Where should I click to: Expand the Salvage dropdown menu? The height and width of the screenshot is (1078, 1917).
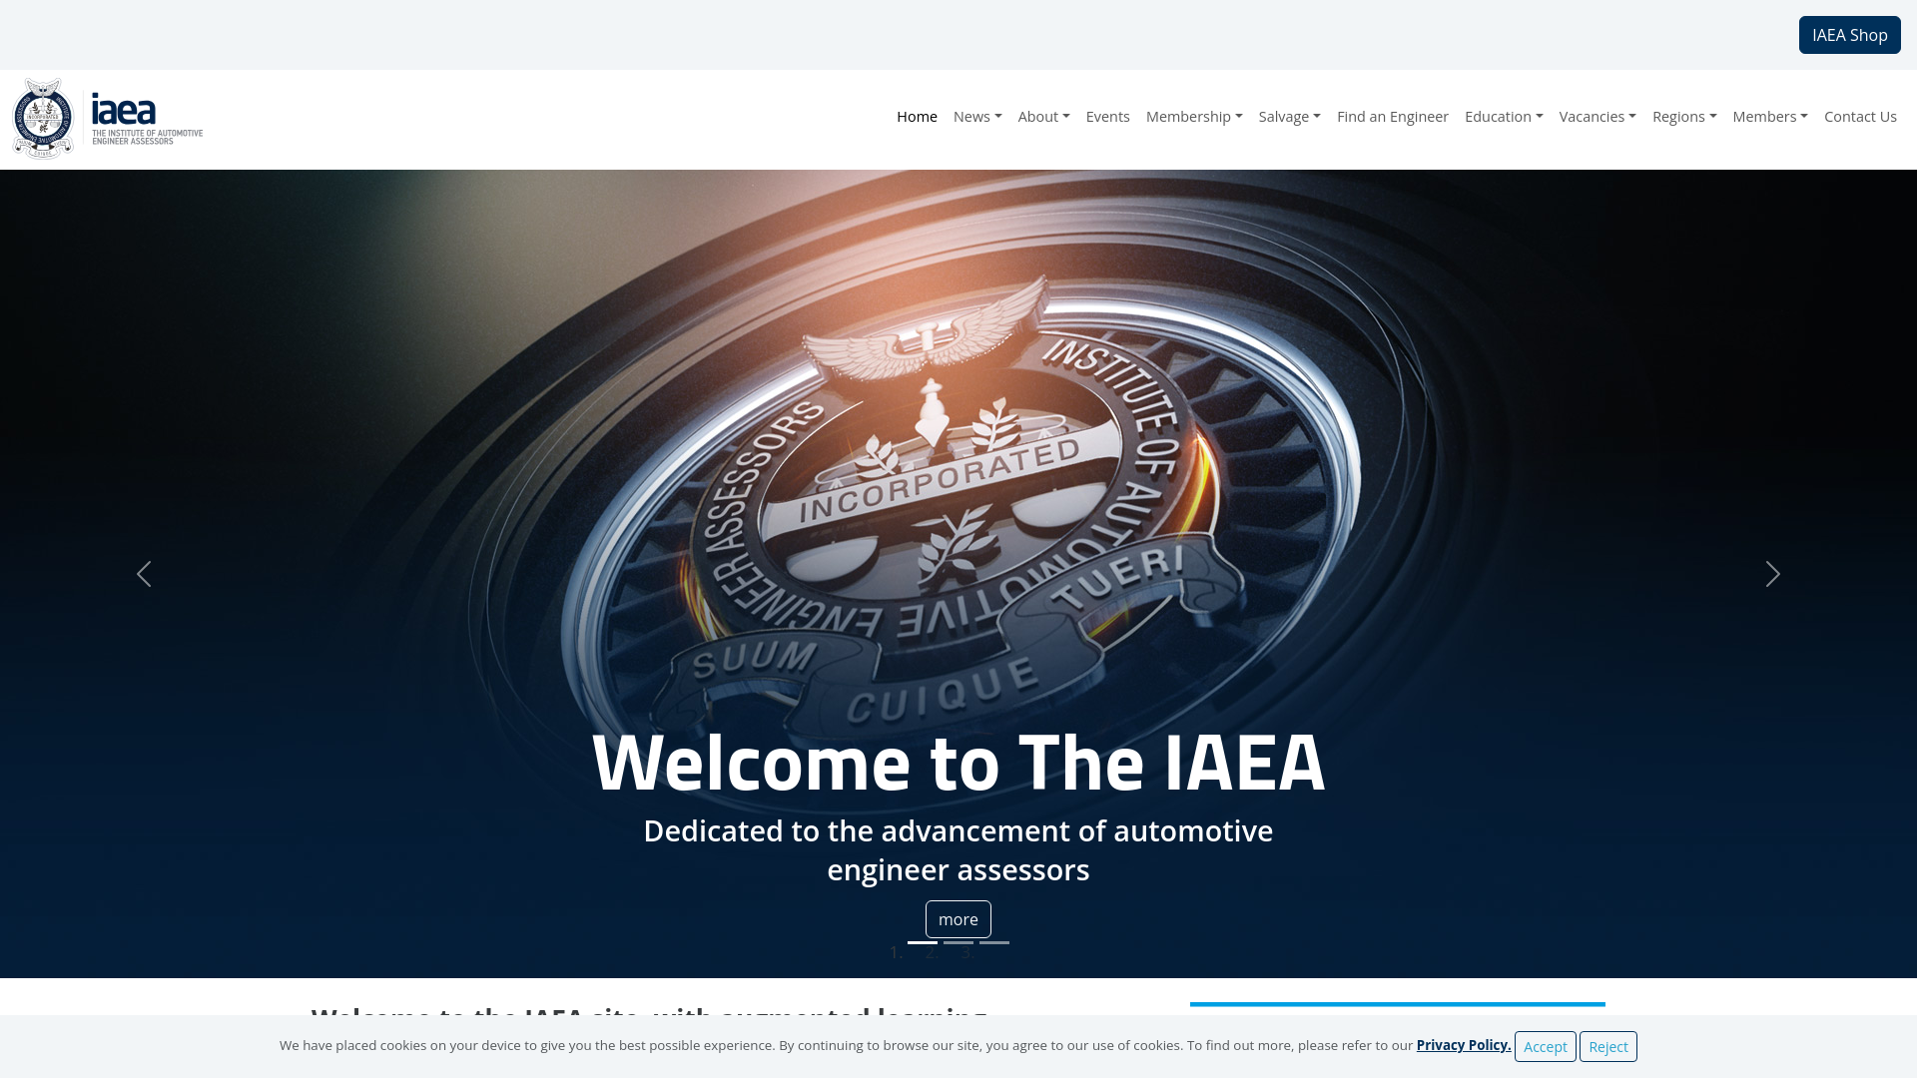(1289, 117)
